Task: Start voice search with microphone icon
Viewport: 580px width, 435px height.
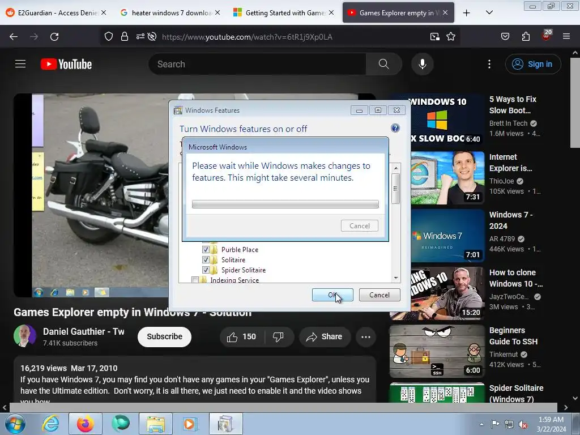Action: point(422,64)
